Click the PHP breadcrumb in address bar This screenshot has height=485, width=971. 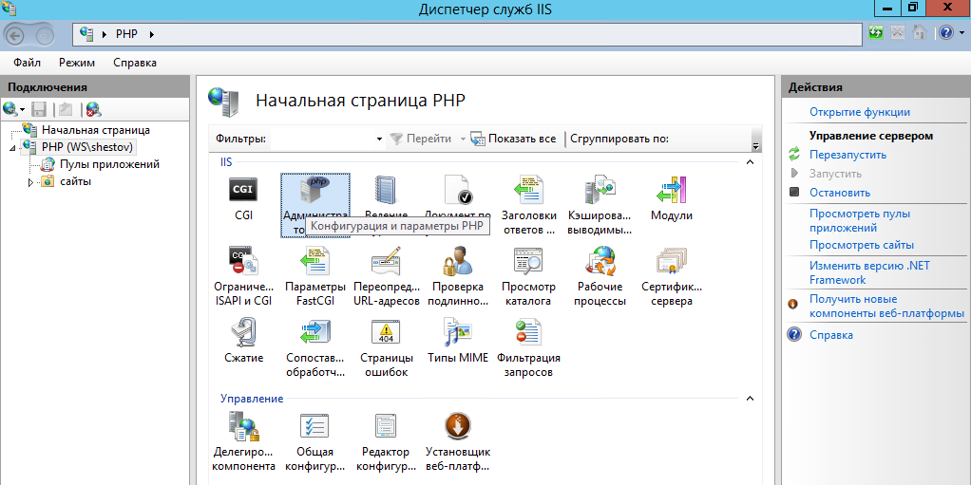pos(126,34)
